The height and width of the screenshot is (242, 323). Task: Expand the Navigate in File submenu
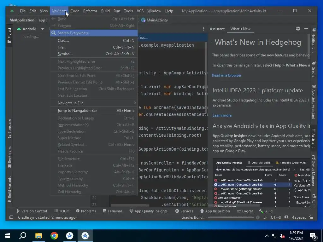[x=94, y=103]
